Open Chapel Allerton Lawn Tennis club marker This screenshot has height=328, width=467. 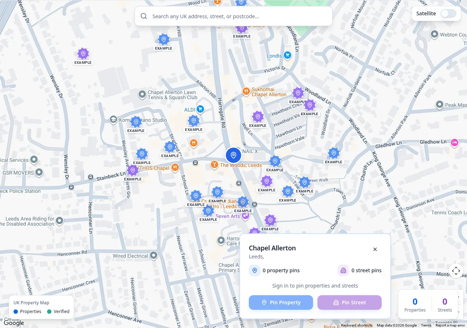(x=142, y=95)
